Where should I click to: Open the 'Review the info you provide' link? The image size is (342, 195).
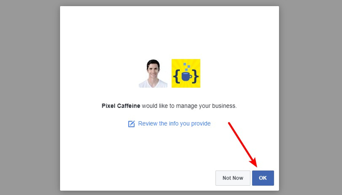[x=174, y=124]
